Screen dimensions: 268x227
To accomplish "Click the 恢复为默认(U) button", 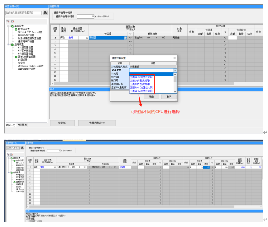I will pos(93,123).
